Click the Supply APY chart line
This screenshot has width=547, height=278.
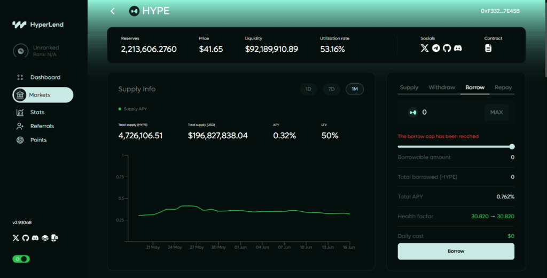pos(244,211)
